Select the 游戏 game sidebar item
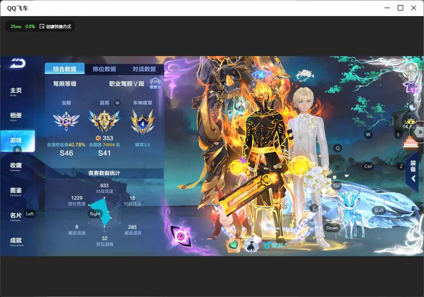Image resolution: width=424 pixels, height=297 pixels. (x=18, y=141)
